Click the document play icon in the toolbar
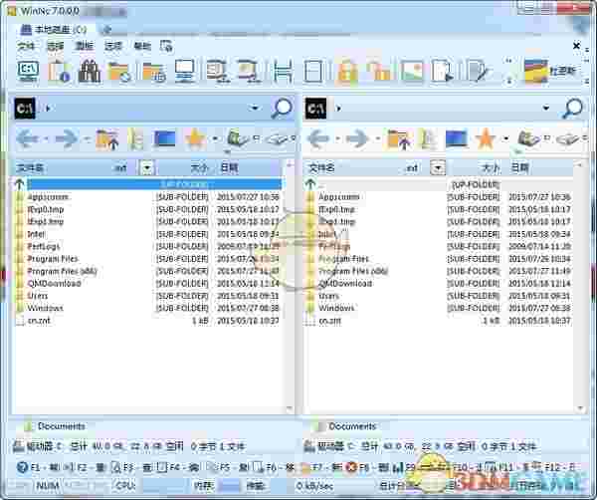597x500 pixels. (x=443, y=71)
